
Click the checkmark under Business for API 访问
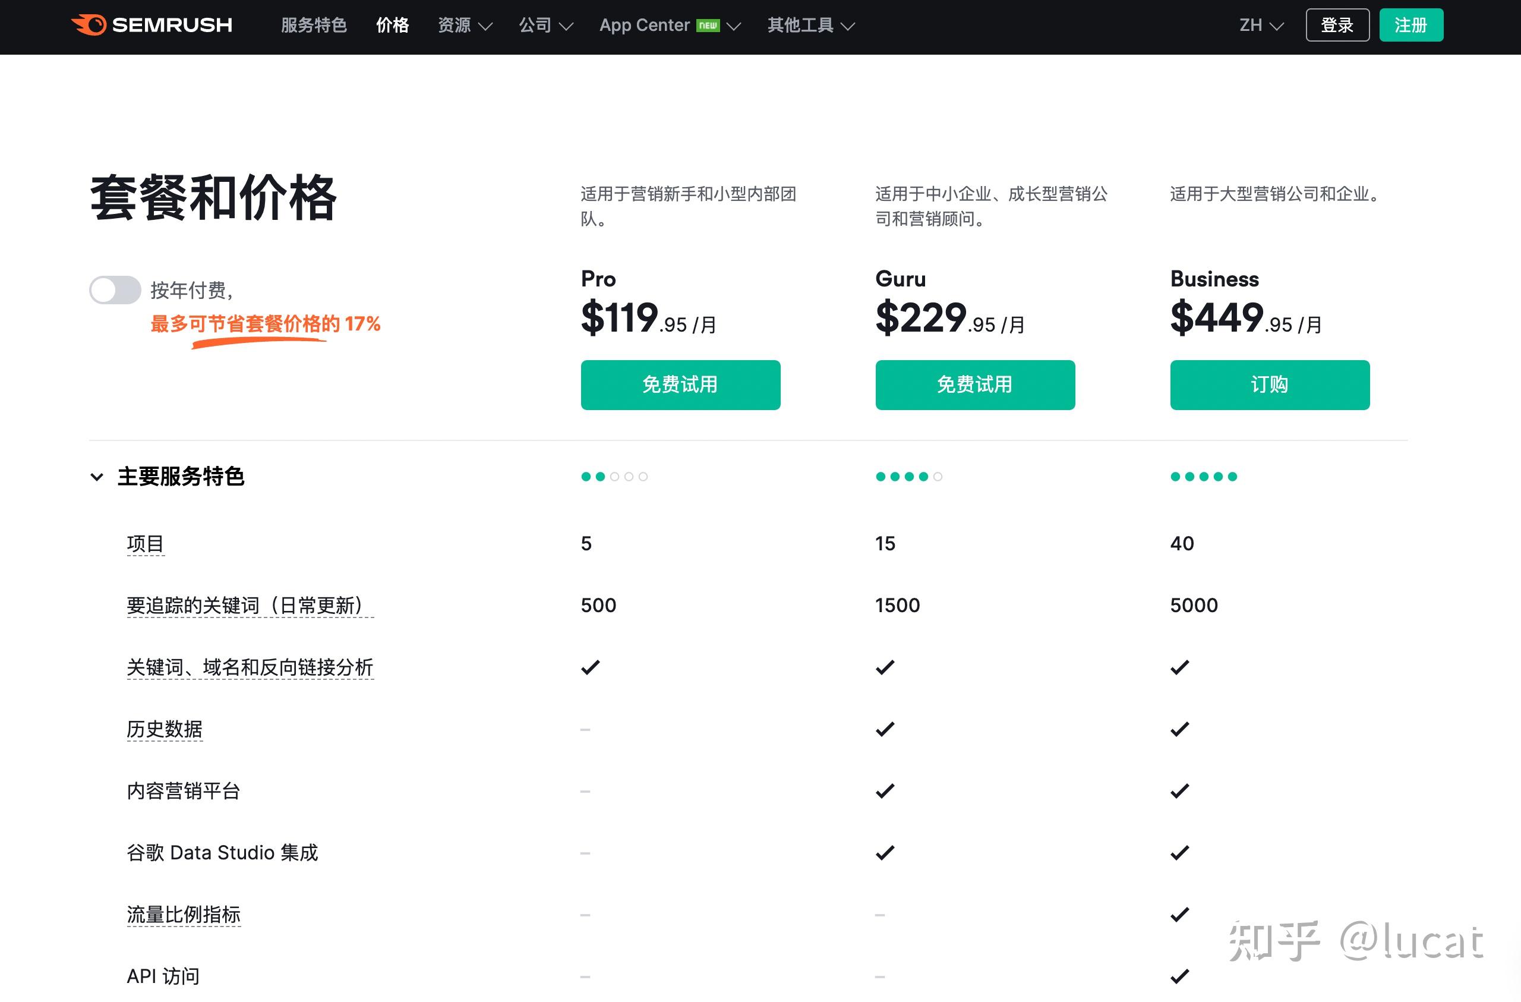[1179, 976]
